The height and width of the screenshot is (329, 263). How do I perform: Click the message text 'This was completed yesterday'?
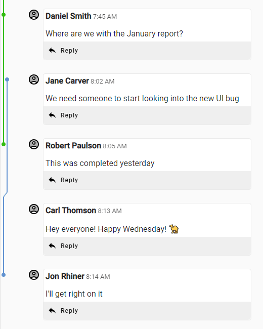(x=100, y=163)
